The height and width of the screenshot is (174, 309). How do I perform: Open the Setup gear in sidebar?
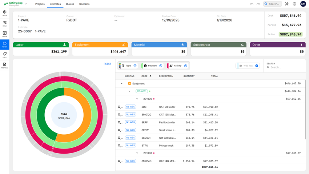[4, 13]
